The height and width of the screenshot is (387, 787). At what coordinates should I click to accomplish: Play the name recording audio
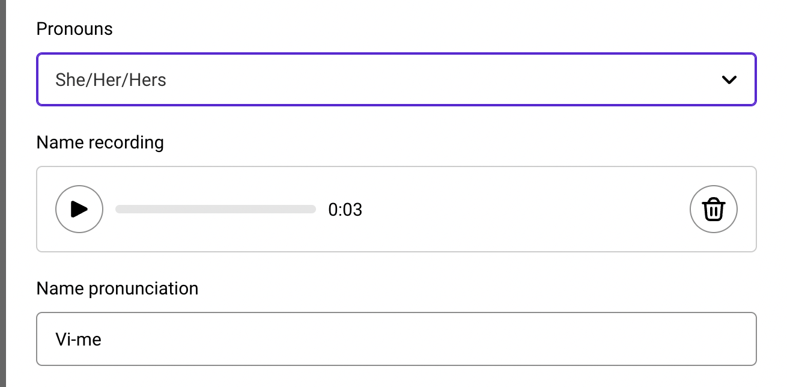(x=79, y=209)
